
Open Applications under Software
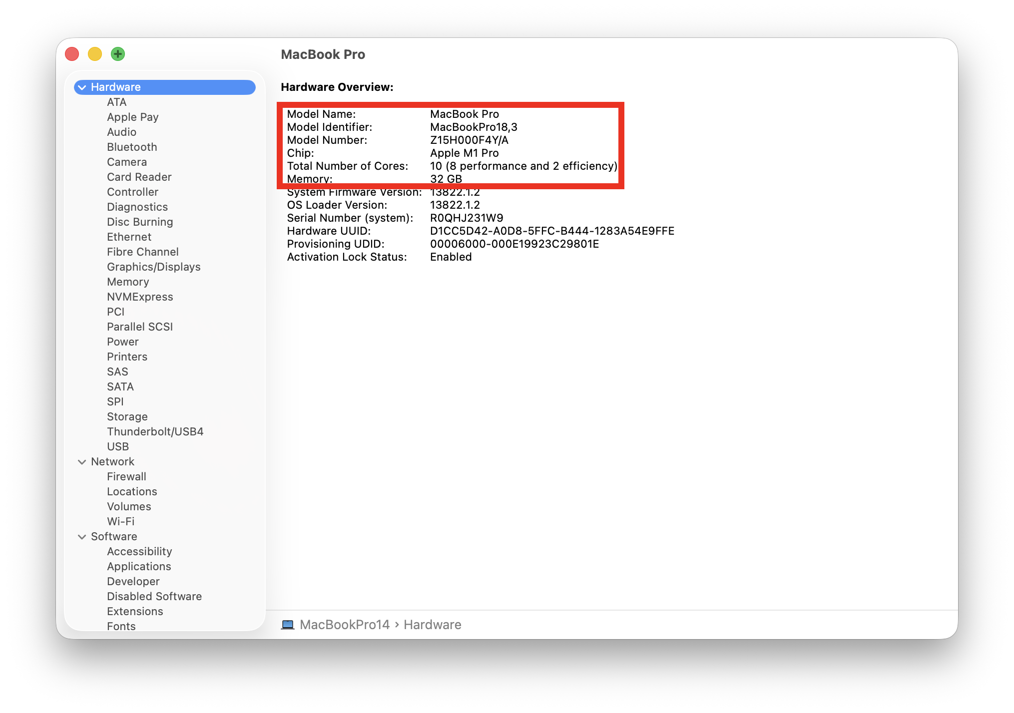click(139, 566)
